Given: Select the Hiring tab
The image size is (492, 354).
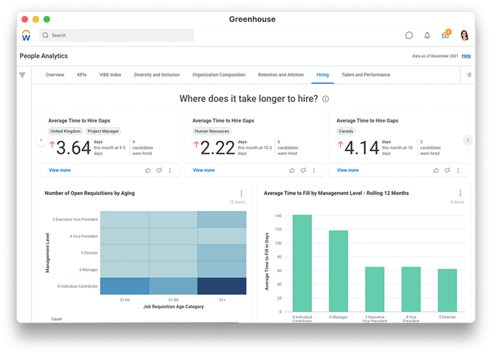Looking at the screenshot, I should pos(323,75).
